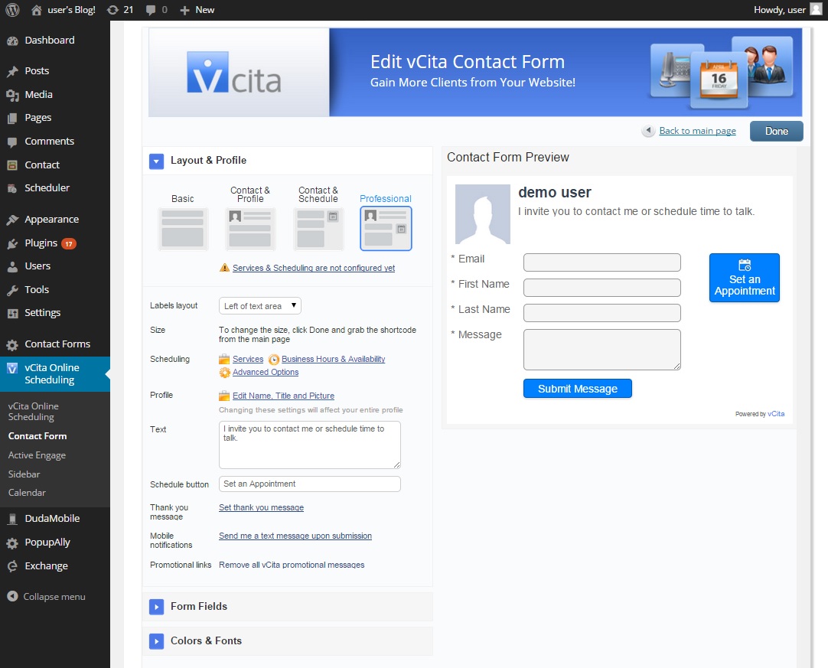This screenshot has height=668, width=828.
Task: Click the Set an Appointment preview button
Action: [744, 278]
